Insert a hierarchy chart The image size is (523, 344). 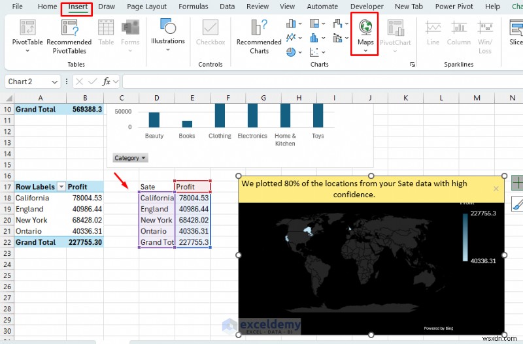click(x=314, y=23)
